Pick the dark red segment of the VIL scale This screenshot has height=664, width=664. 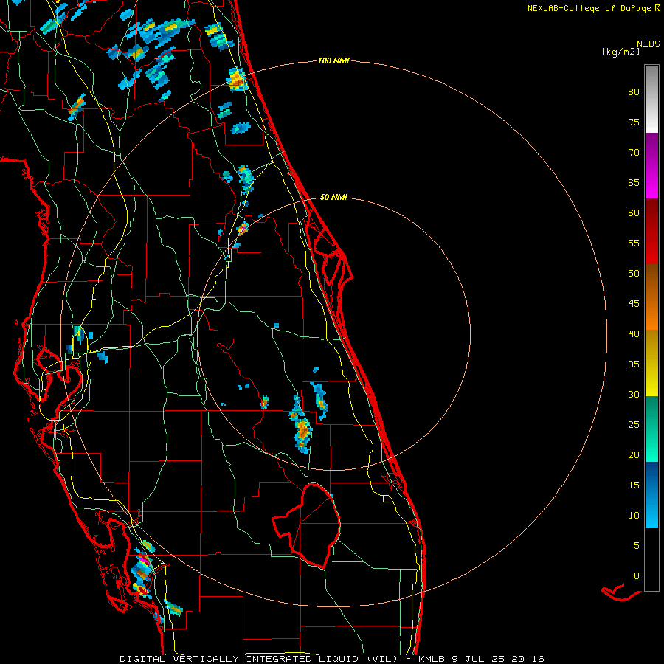tap(651, 231)
